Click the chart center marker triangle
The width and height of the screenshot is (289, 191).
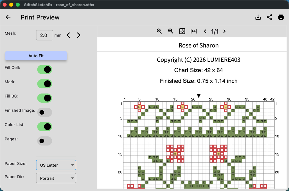coord(198,96)
